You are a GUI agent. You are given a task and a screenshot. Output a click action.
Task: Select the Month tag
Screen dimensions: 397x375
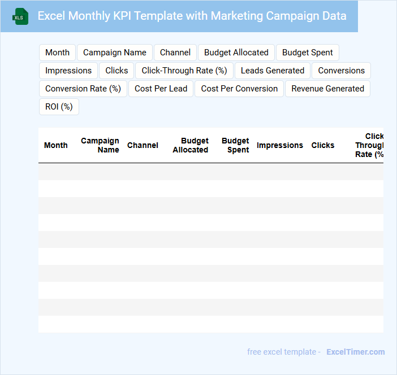click(57, 53)
